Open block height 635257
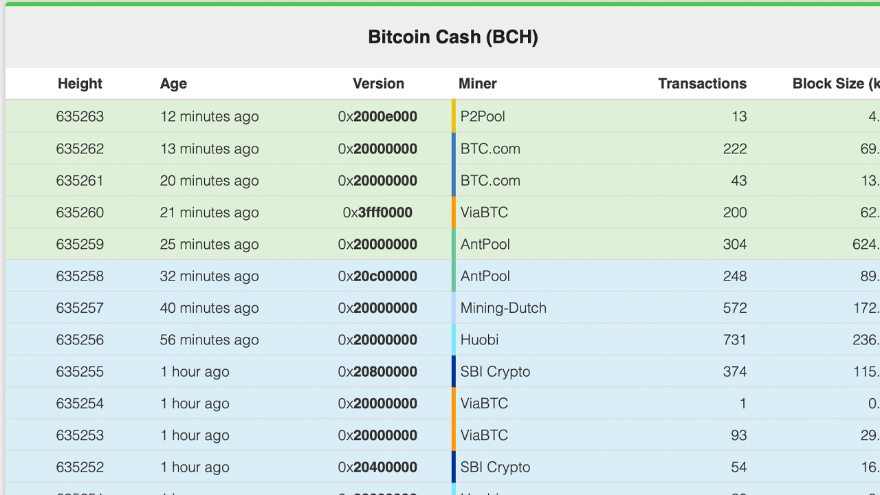The image size is (880, 495). [x=80, y=307]
